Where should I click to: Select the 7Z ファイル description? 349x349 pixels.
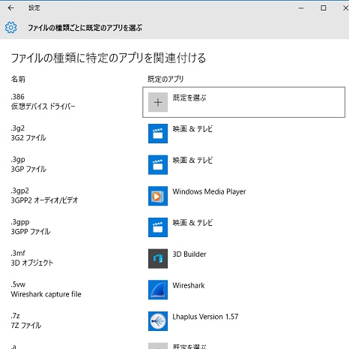[x=26, y=325]
